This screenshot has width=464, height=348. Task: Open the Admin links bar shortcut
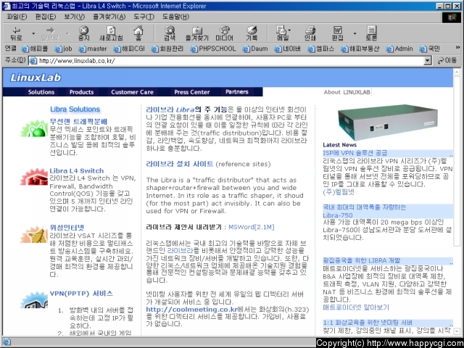(399, 49)
